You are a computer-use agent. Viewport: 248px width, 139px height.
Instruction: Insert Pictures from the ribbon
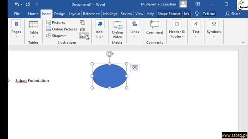pyautogui.click(x=55, y=22)
